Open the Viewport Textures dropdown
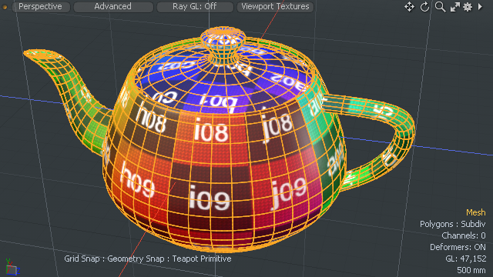 click(275, 7)
